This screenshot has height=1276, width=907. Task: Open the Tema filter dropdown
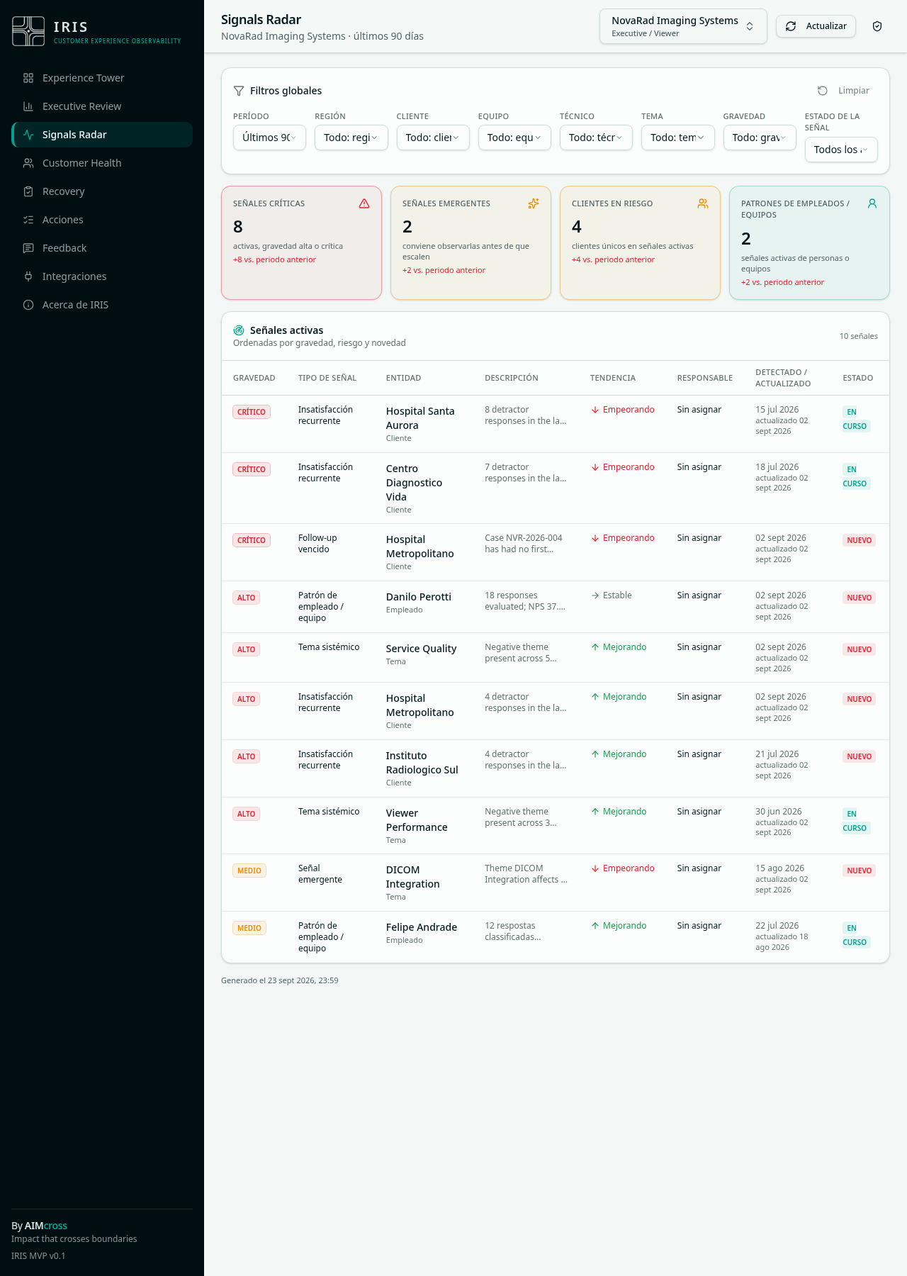tap(678, 138)
